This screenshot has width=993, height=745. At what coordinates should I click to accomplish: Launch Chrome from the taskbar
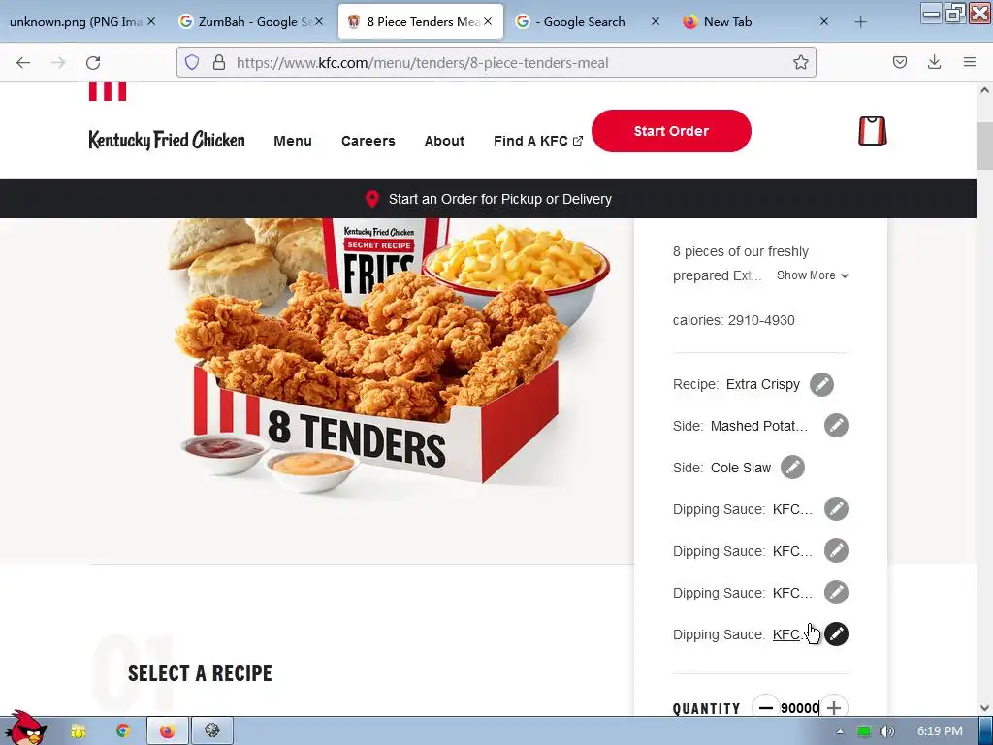[123, 731]
